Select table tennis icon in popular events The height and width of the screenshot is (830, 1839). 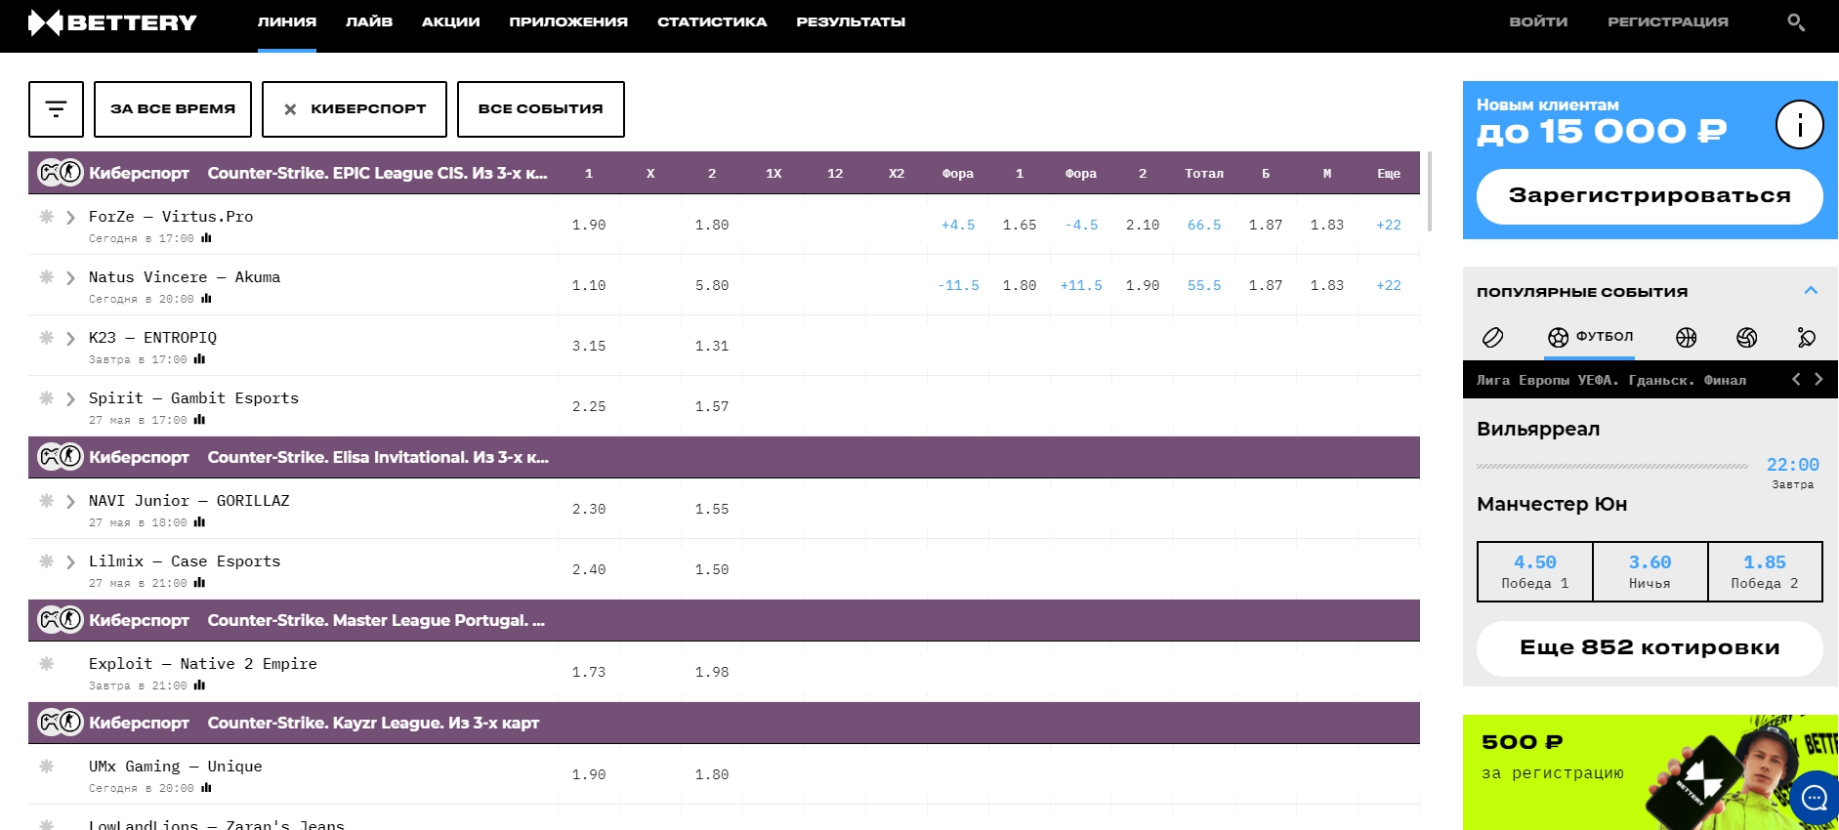point(1806,338)
